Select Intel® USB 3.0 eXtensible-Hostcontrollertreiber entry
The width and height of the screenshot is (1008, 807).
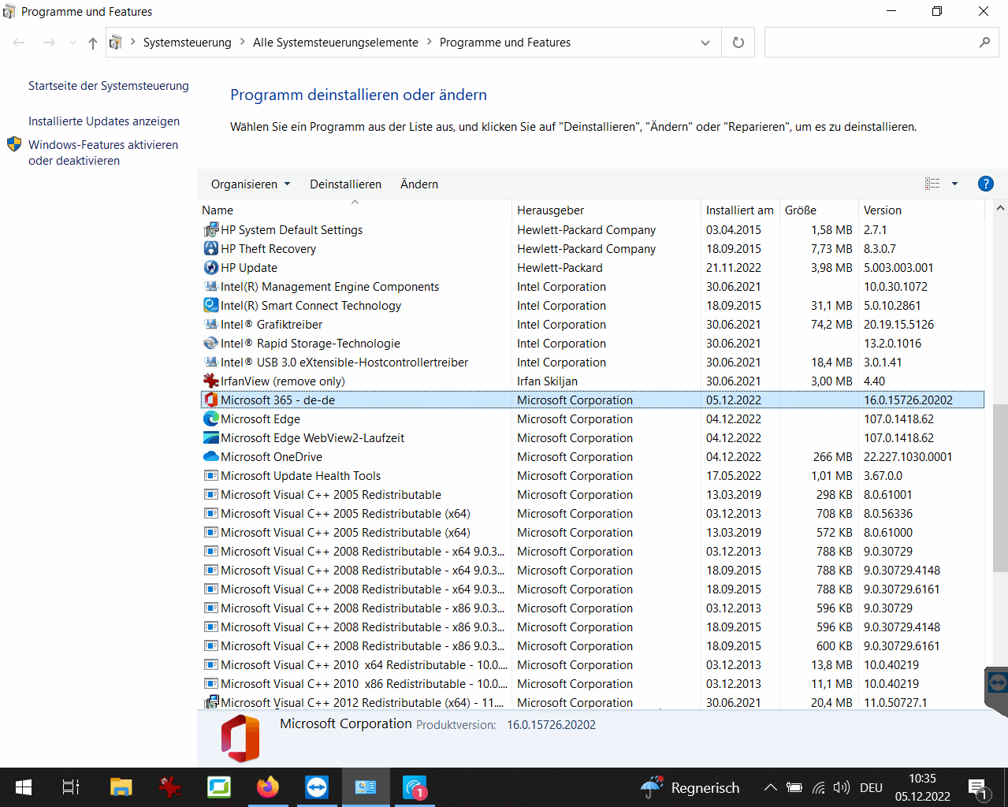click(x=593, y=363)
